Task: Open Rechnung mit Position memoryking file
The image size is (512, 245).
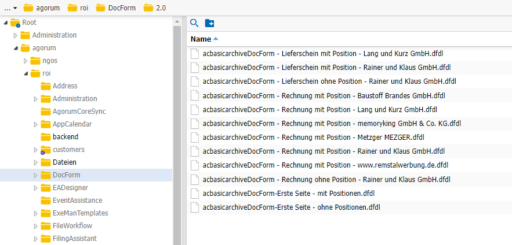Action: click(332, 123)
